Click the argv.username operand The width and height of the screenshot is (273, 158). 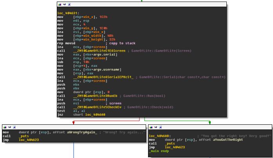(107, 70)
